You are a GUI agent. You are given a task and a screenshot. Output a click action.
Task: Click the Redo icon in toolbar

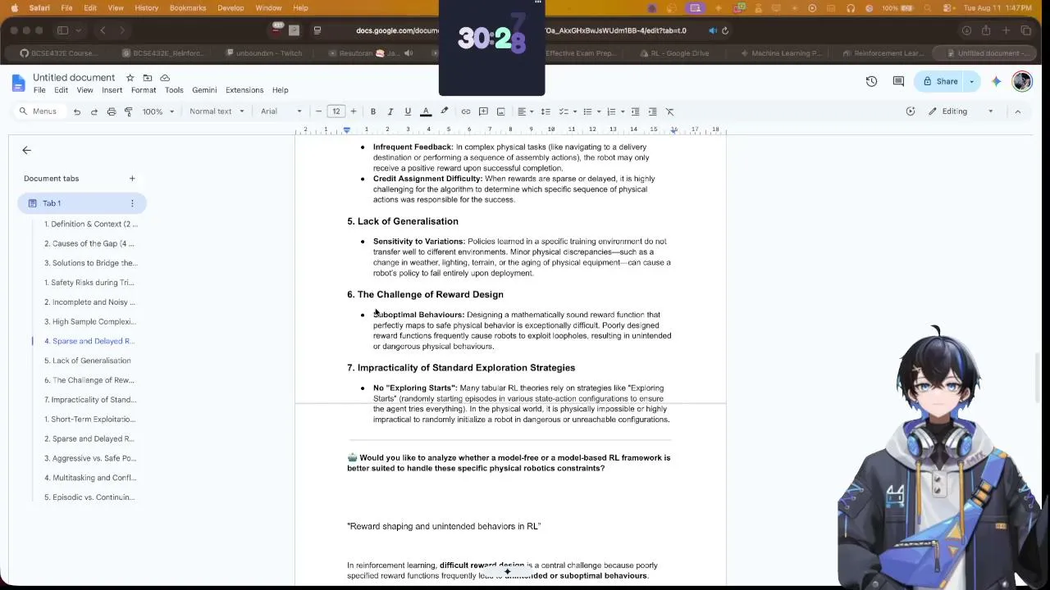[94, 111]
